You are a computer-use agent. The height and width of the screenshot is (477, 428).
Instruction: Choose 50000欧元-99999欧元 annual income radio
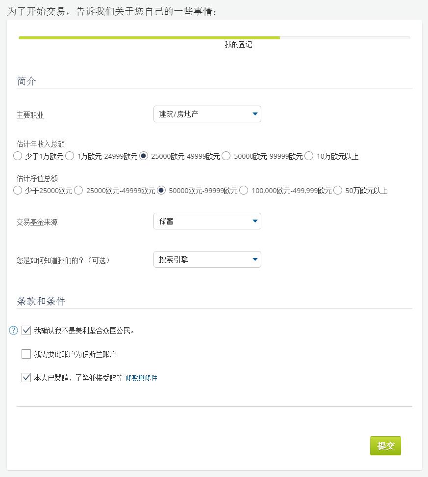(226, 156)
